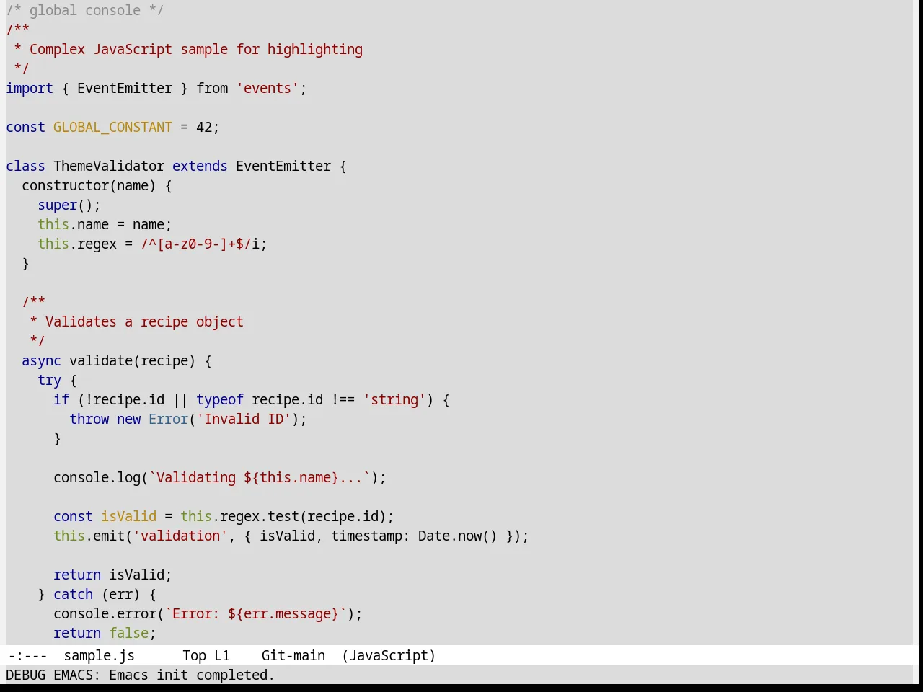The image size is (923, 692).
Task: Click the word 'import' in the code
Action: point(30,88)
